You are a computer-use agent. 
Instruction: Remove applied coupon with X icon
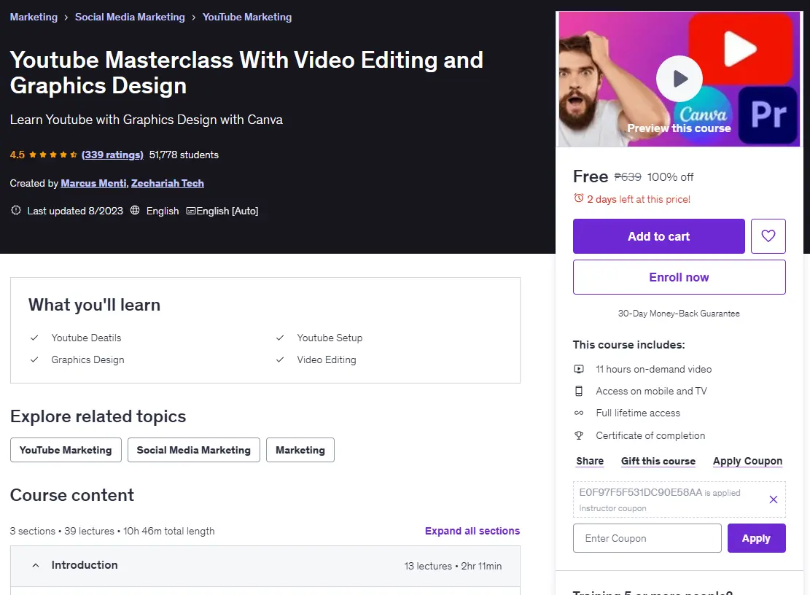click(774, 499)
